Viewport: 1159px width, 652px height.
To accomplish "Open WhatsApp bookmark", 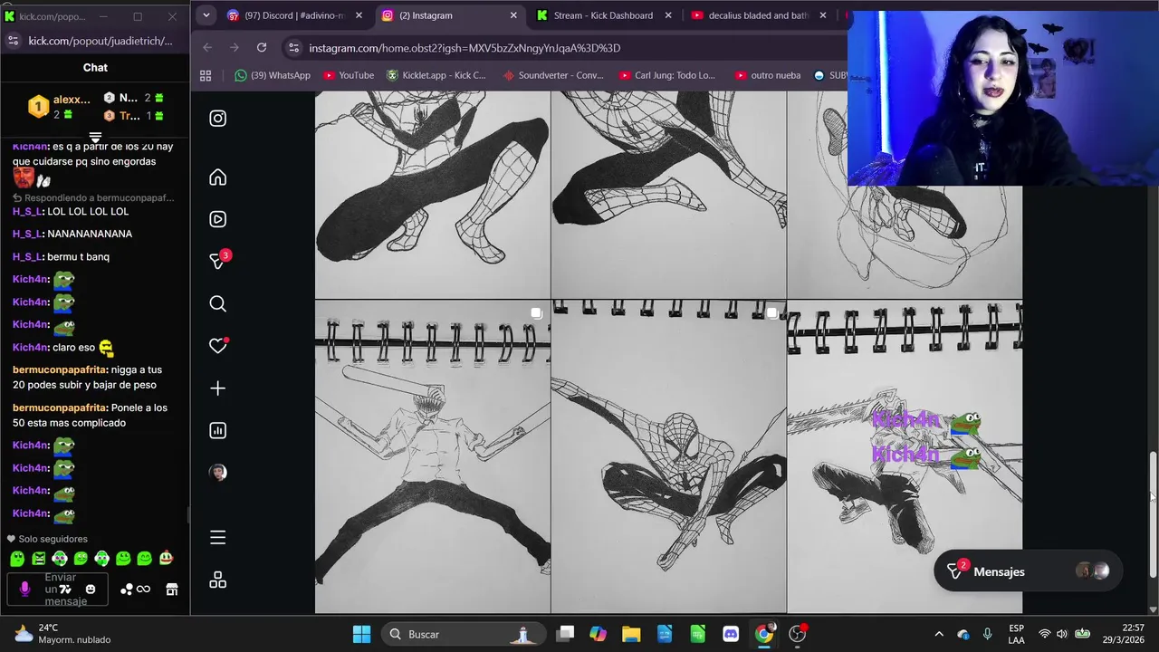I will pos(272,75).
